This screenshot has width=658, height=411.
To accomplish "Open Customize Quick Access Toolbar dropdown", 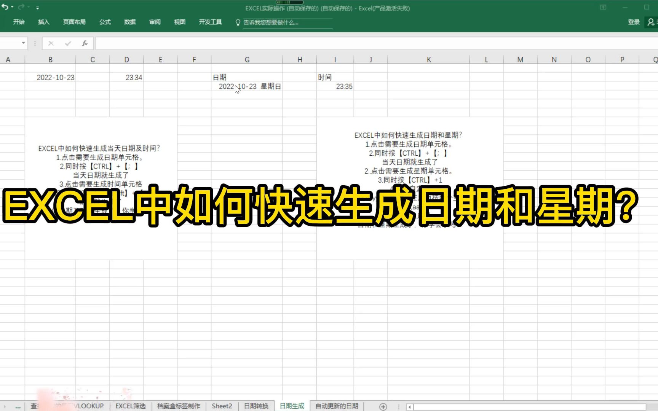I will click(x=37, y=8).
